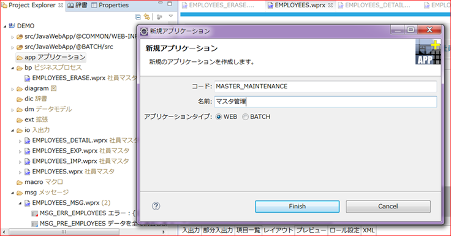Open the 入出力 bottom editor tab

[x=191, y=230]
